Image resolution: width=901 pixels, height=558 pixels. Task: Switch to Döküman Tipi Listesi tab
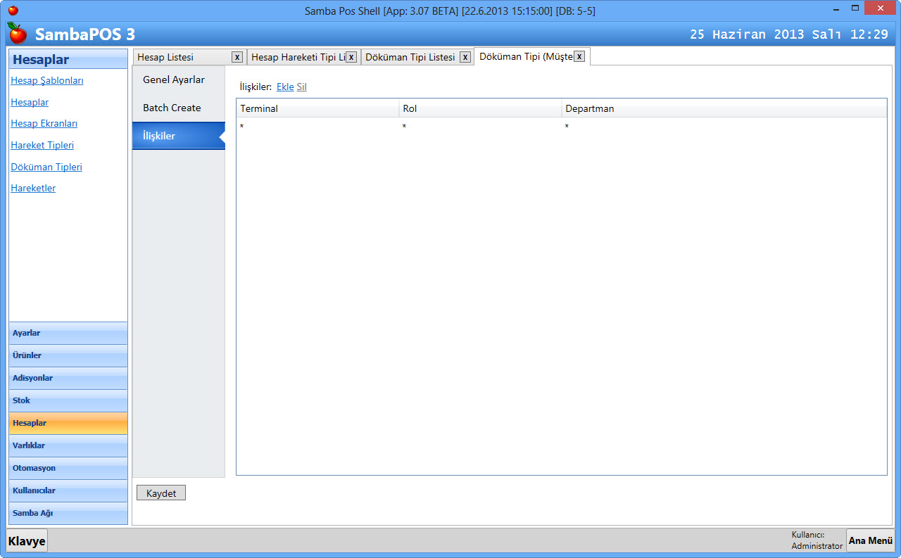pos(410,57)
